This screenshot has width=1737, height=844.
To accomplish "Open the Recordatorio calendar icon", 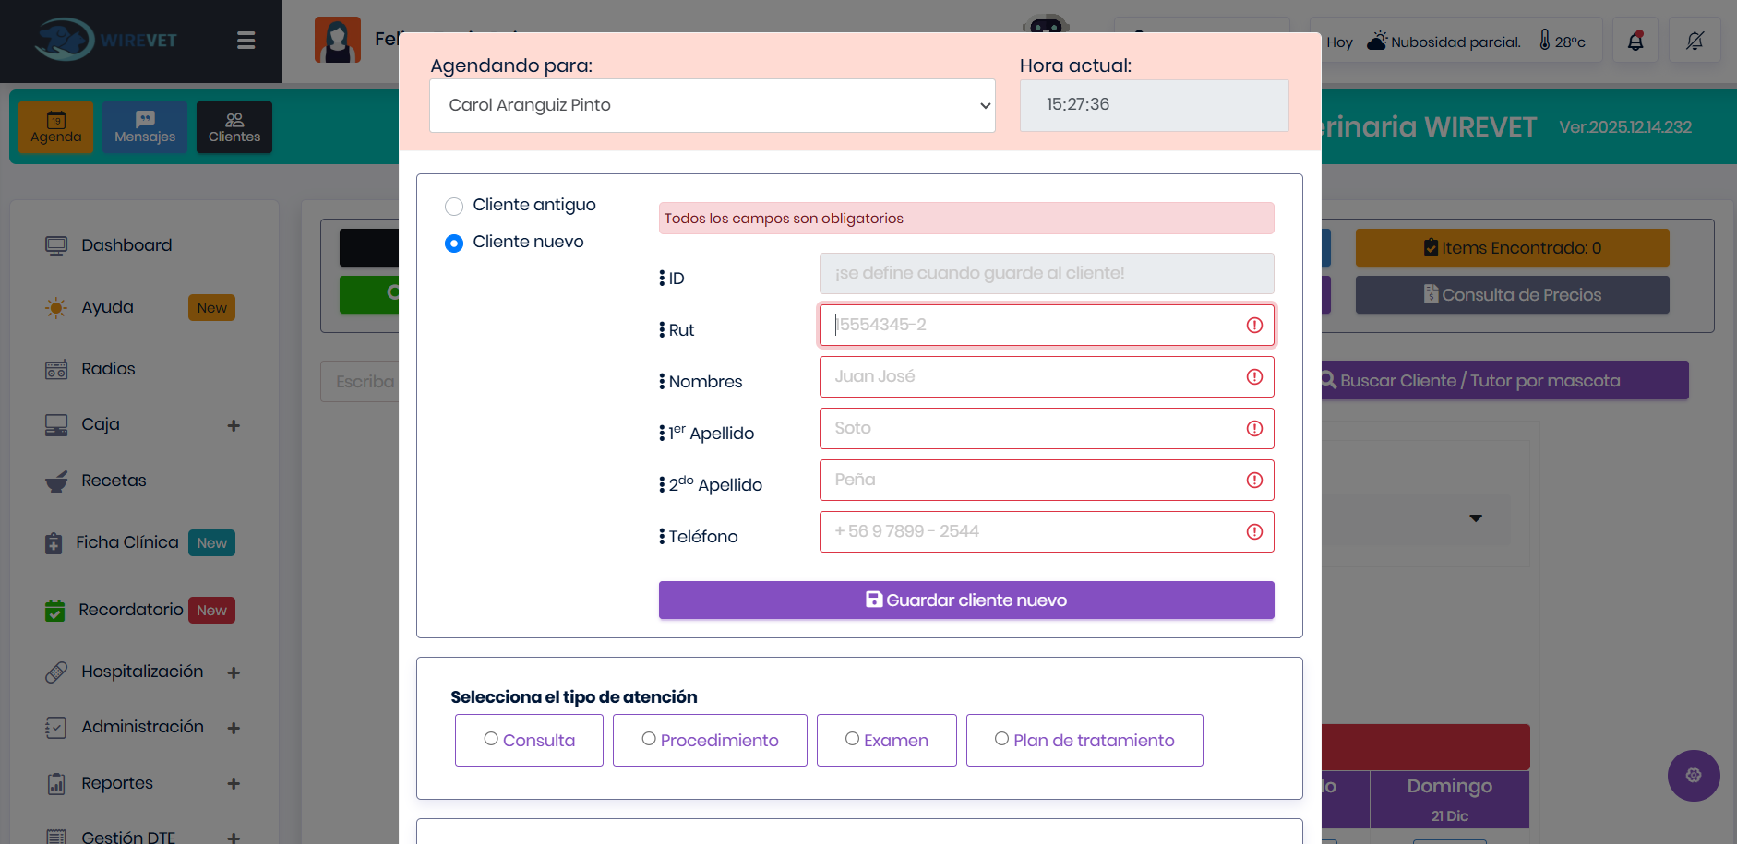I will 56,610.
